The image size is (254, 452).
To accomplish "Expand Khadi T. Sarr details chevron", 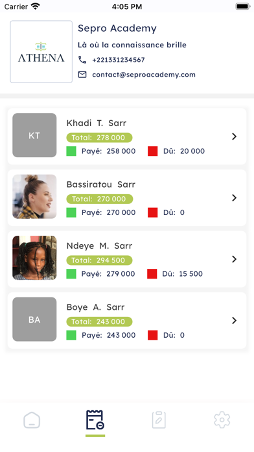I will tap(234, 136).
